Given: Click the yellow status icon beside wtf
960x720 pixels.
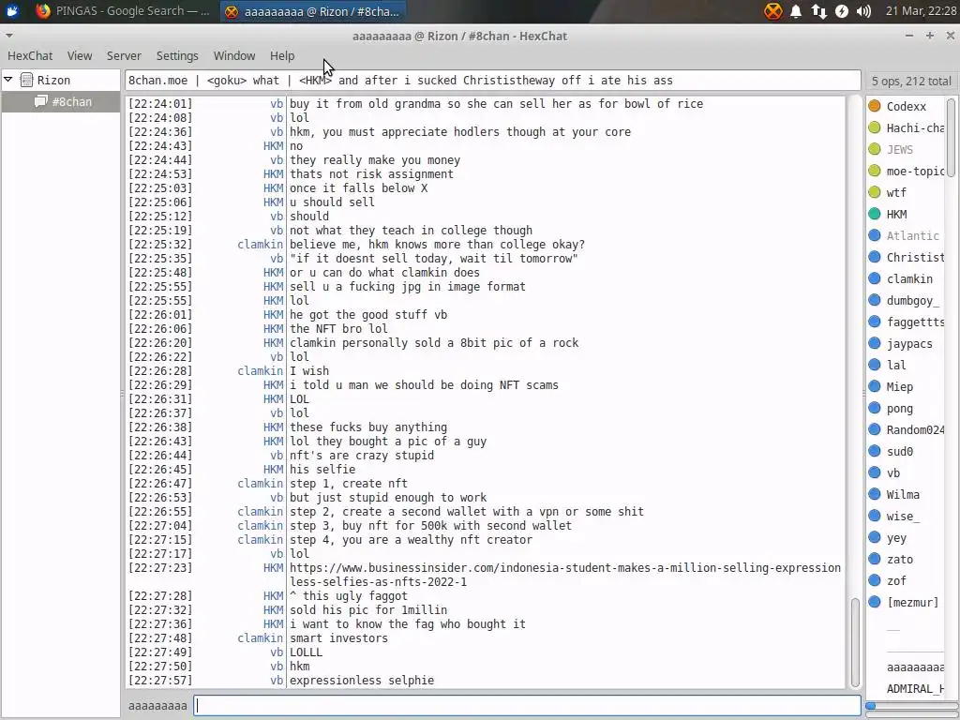Looking at the screenshot, I should (x=875, y=192).
